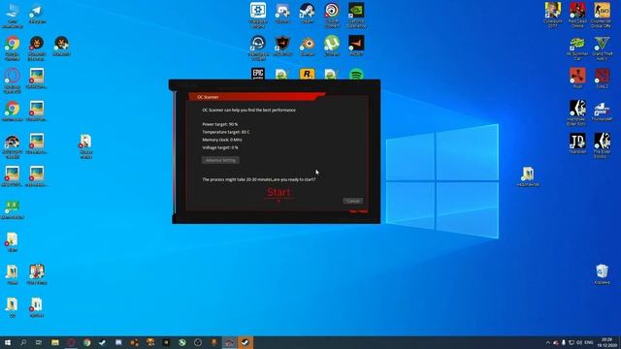Screen dimensions: 621x349
Task: Launch the uTorrent desktop shortcut
Action: [x=332, y=46]
